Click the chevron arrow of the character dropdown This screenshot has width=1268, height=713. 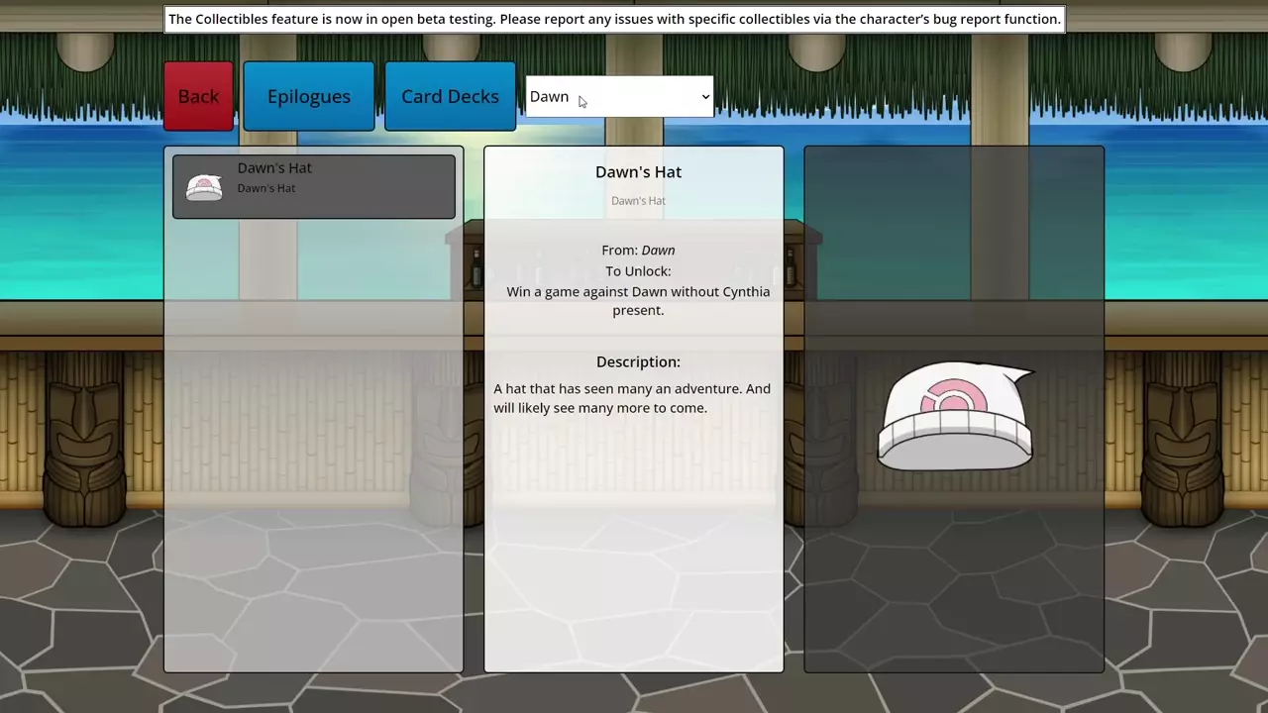coord(705,97)
